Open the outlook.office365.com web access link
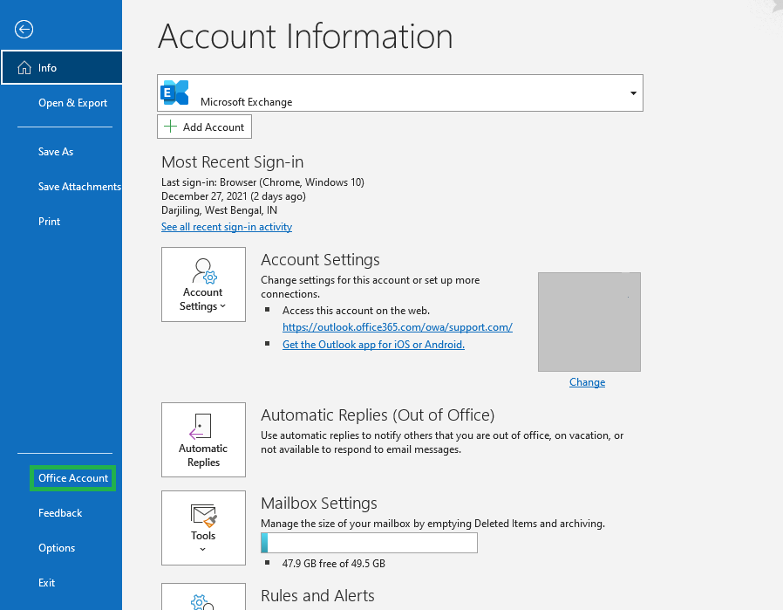Image resolution: width=783 pixels, height=610 pixels. pos(398,327)
